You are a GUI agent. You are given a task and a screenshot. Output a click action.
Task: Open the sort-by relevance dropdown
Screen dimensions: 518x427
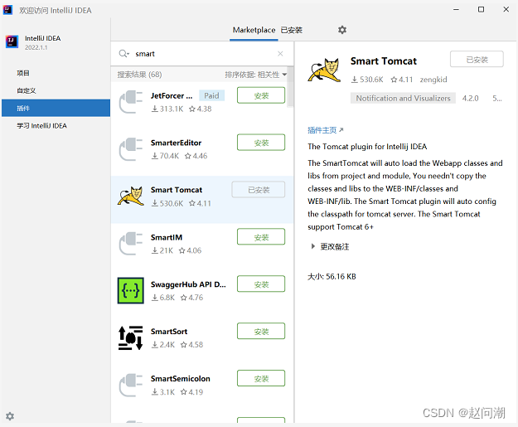point(256,75)
